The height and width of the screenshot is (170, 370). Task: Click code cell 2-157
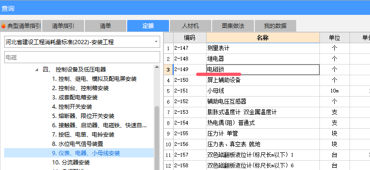pyautogui.click(x=190, y=155)
